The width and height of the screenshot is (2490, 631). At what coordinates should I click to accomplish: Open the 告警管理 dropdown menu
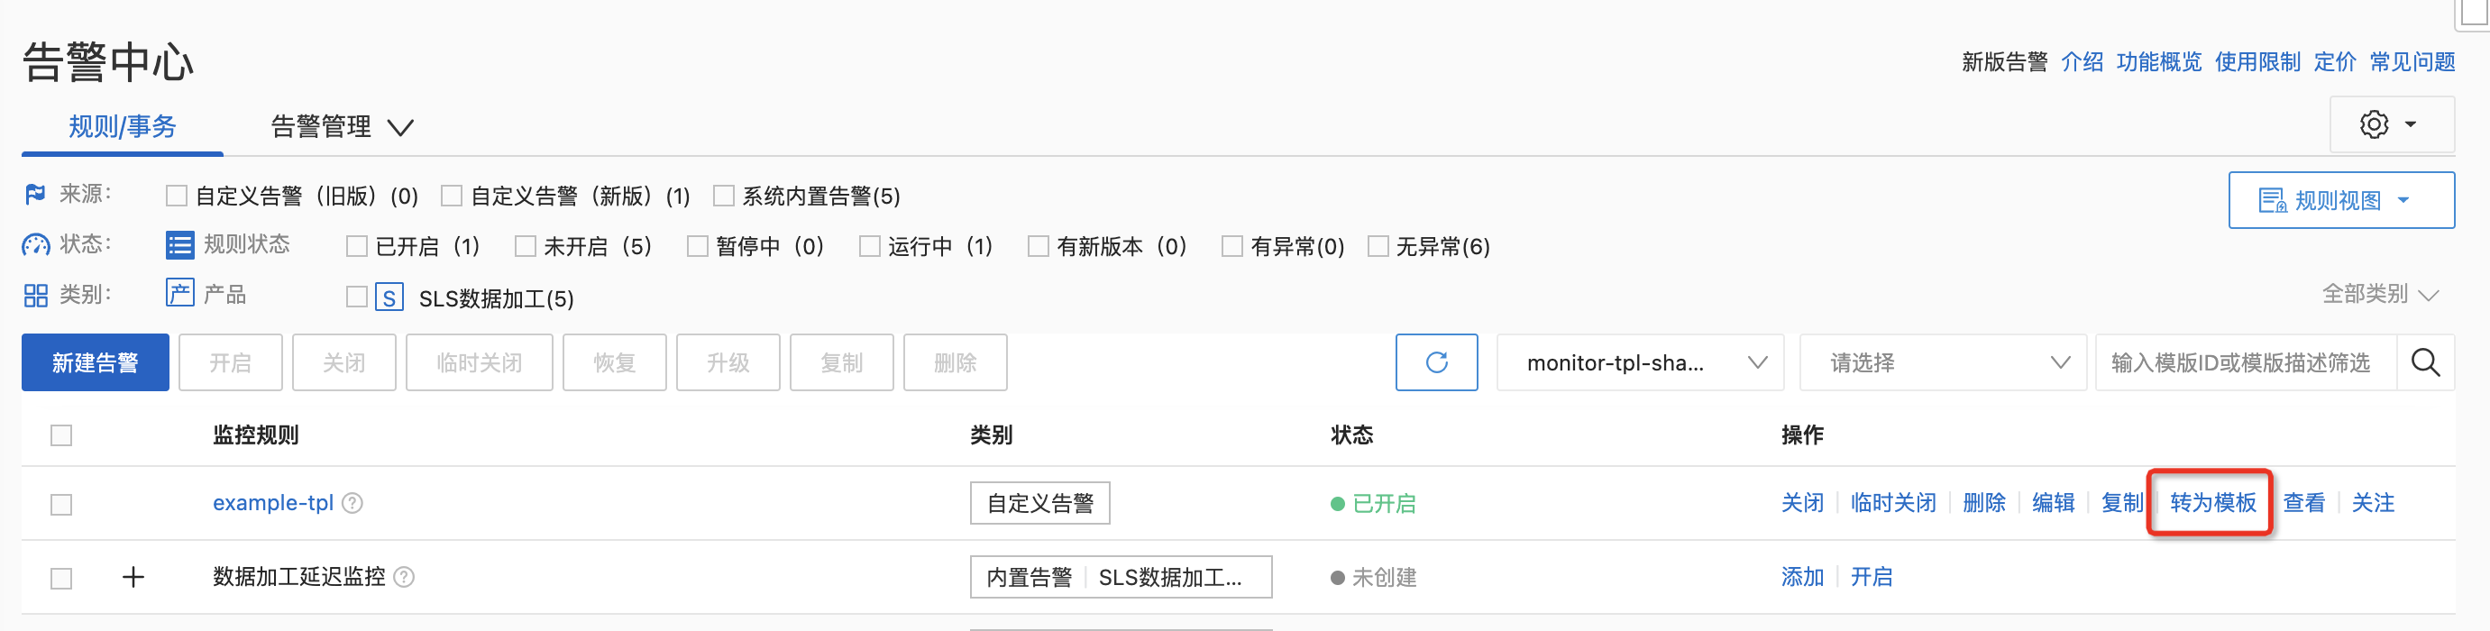click(343, 126)
